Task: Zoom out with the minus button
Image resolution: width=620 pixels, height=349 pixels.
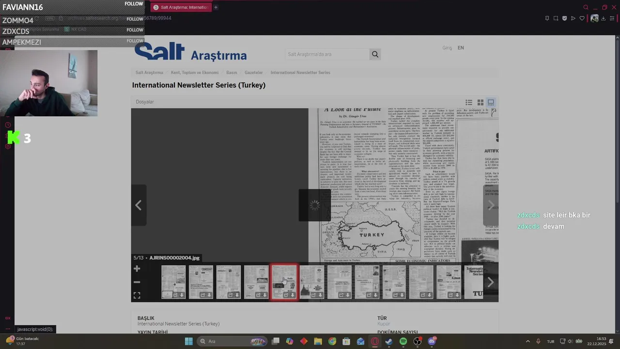Action: [x=137, y=282]
